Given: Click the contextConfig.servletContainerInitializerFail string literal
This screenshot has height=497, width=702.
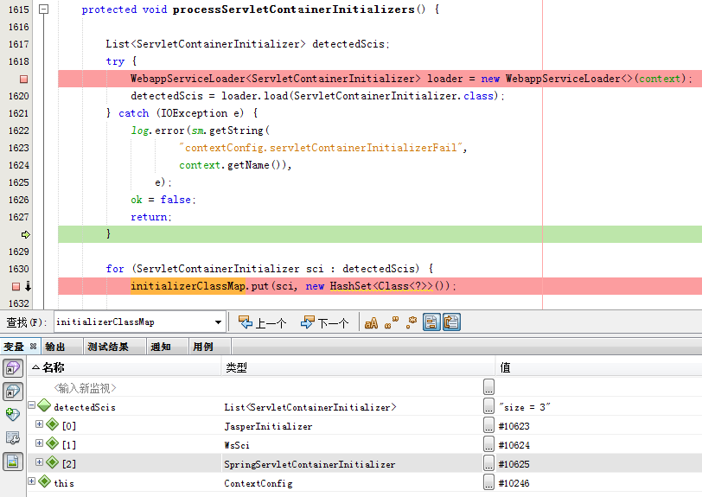Looking at the screenshot, I should coord(322,148).
